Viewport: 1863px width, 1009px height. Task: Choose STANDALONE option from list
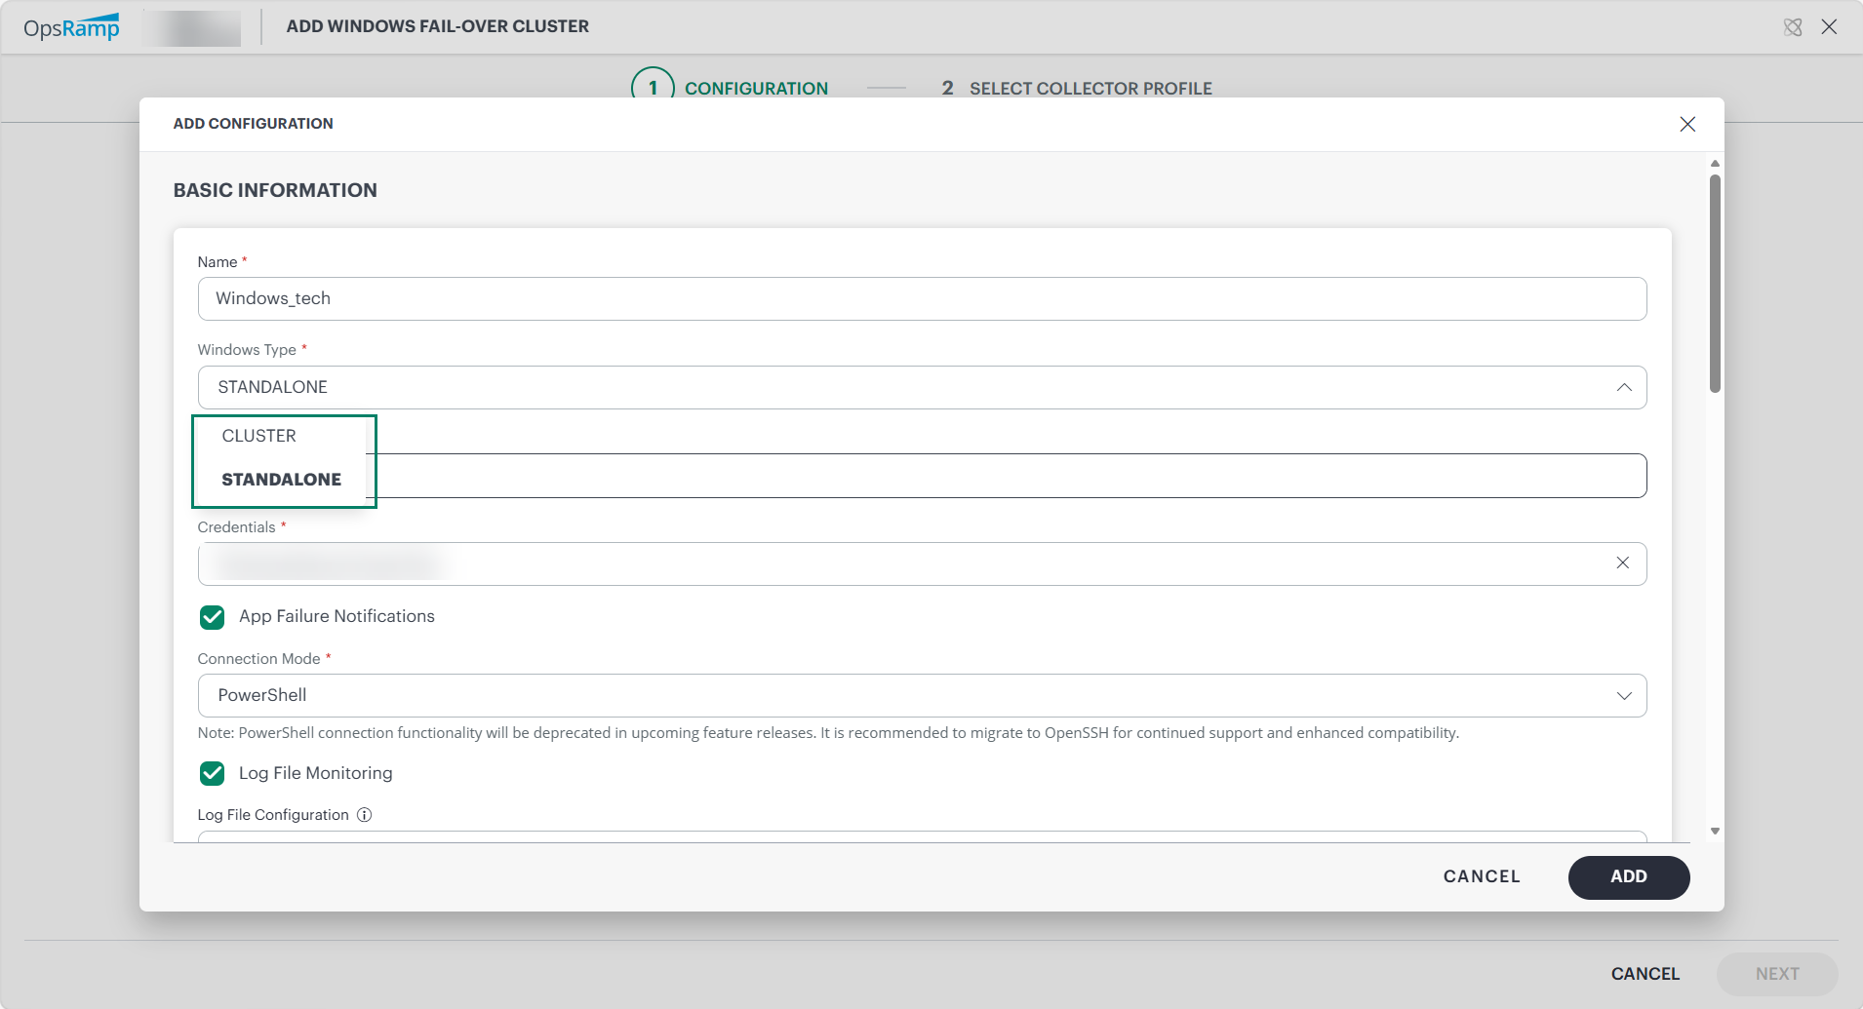click(281, 480)
